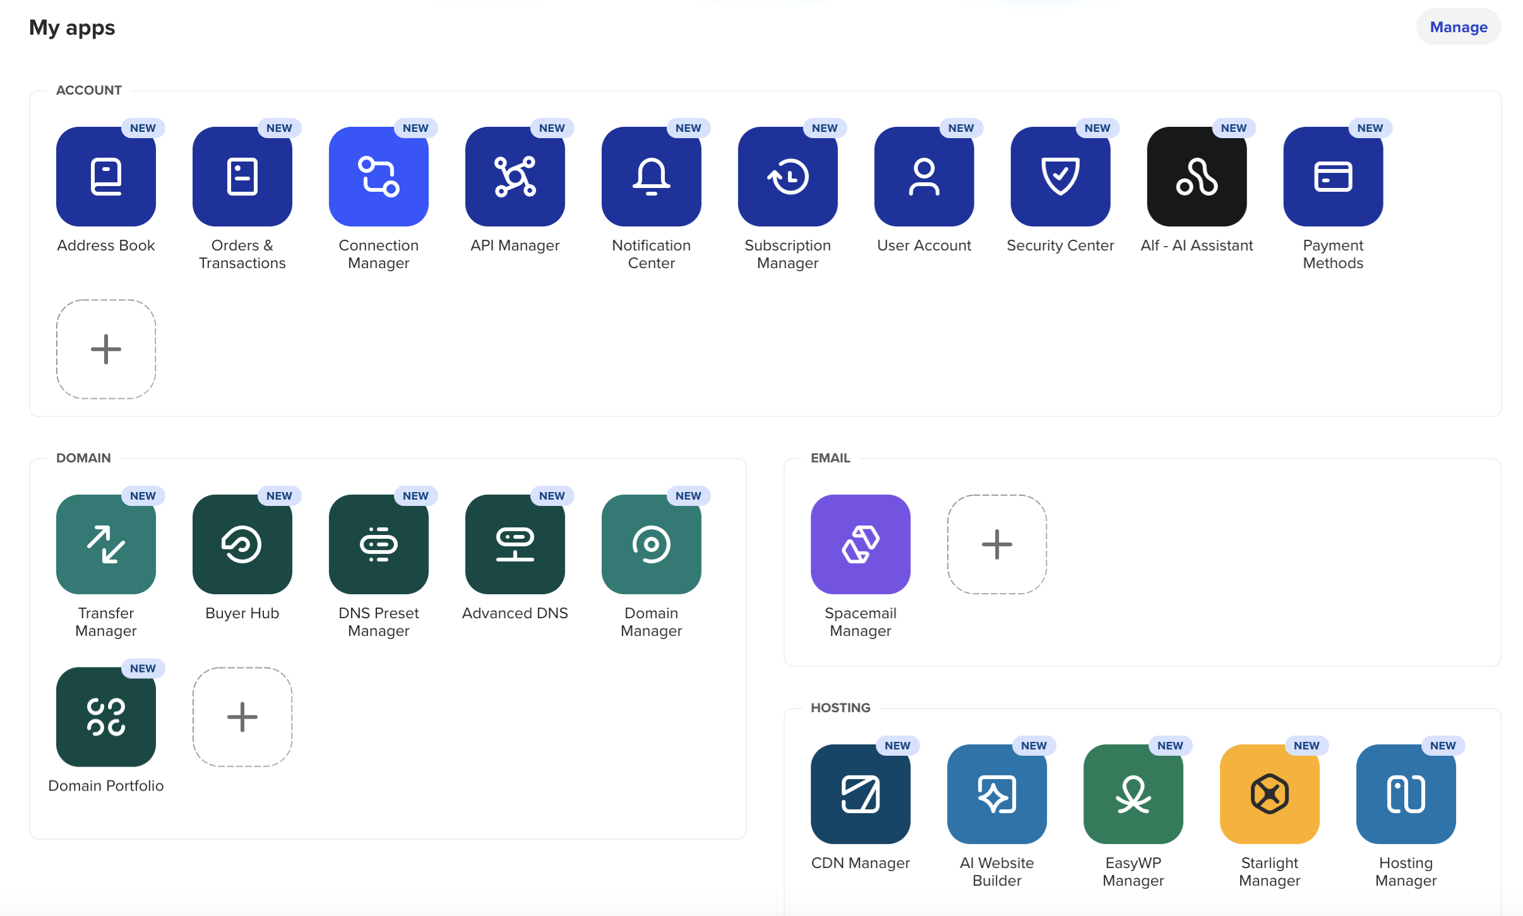This screenshot has height=916, width=1523.
Task: Launch the Connection Manager app
Action: [379, 177]
